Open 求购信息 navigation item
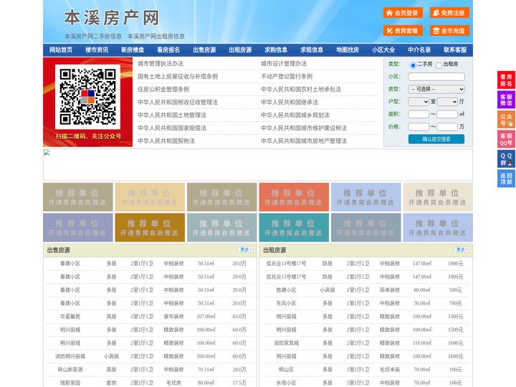Screen dimensions: 516x387 click(x=276, y=50)
